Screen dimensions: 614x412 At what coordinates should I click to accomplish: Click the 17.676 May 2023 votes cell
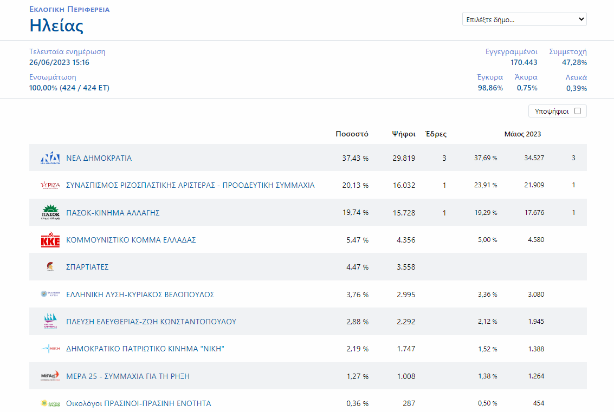point(534,212)
